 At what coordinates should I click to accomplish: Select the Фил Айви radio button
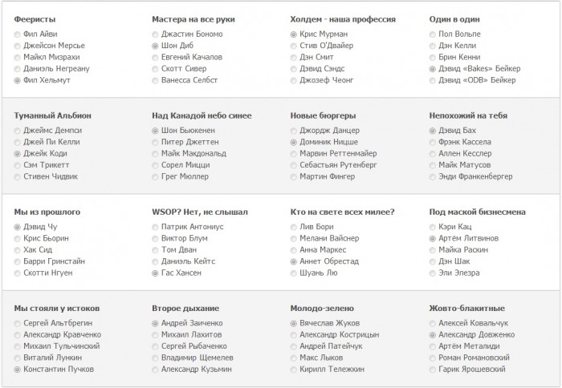(x=18, y=34)
